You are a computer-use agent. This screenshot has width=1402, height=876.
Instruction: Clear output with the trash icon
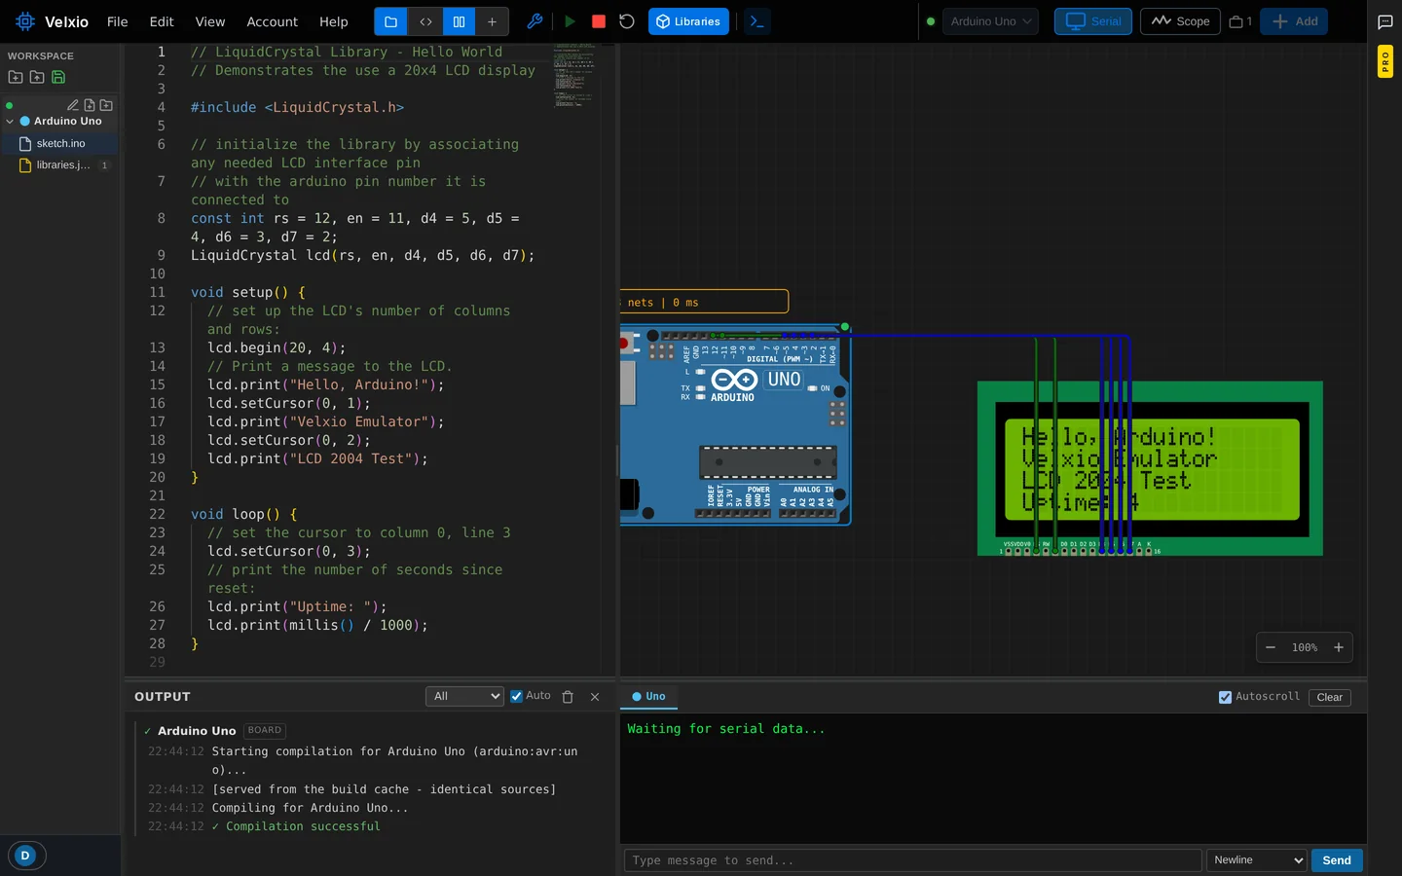568,697
